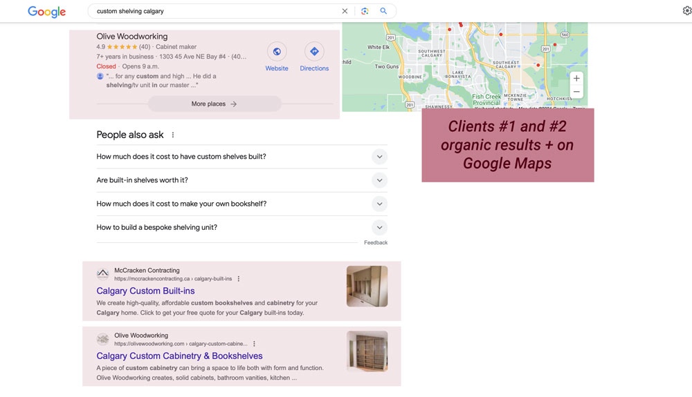Screen dimensions: 692x397
Task: Expand 'Are built-in shelves worth it?' question
Action: [x=242, y=180]
